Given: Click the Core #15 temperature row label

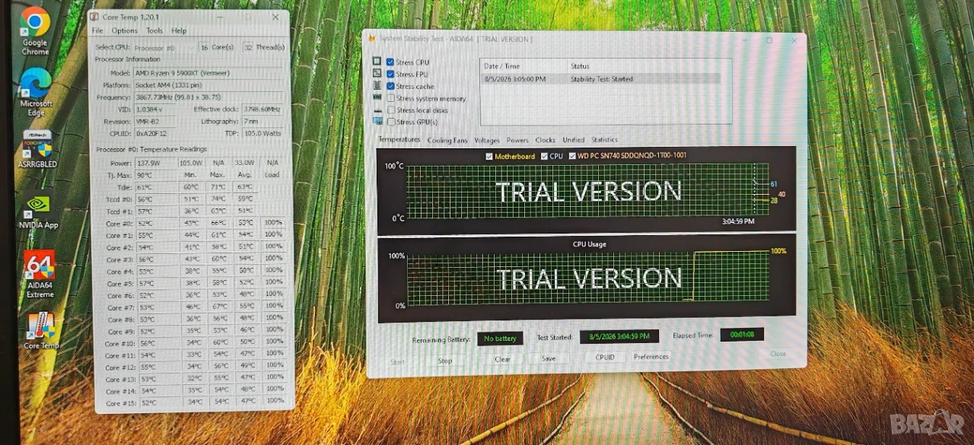Looking at the screenshot, I should coord(119,402).
